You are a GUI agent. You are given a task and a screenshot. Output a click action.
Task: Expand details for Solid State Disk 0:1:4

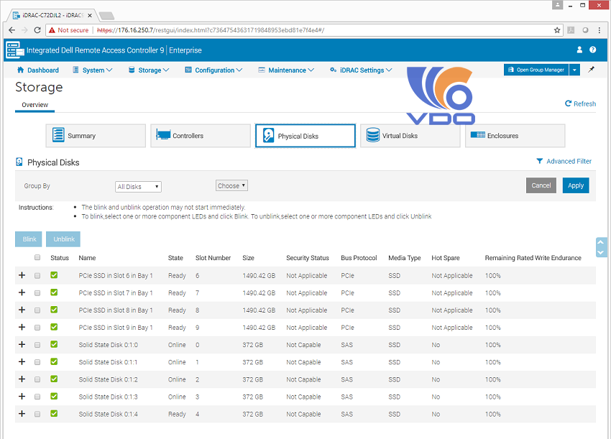[22, 414]
